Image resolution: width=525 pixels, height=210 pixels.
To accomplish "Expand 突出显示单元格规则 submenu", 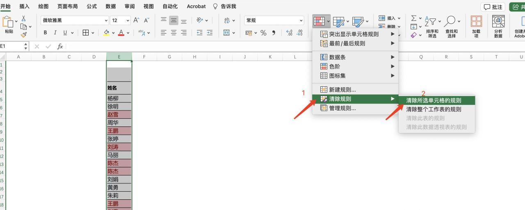I will (x=355, y=34).
